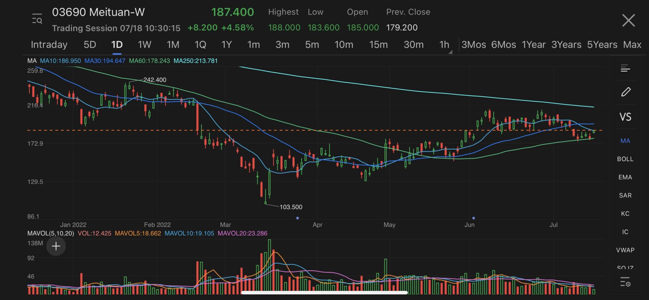The height and width of the screenshot is (300, 649).
Task: Select the 3m interval tab
Action: point(282,44)
